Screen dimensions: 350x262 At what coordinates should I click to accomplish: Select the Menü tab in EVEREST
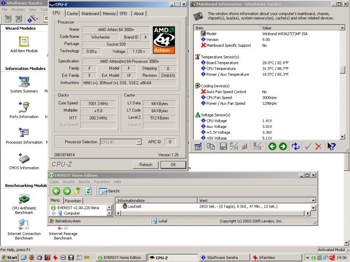(55, 200)
